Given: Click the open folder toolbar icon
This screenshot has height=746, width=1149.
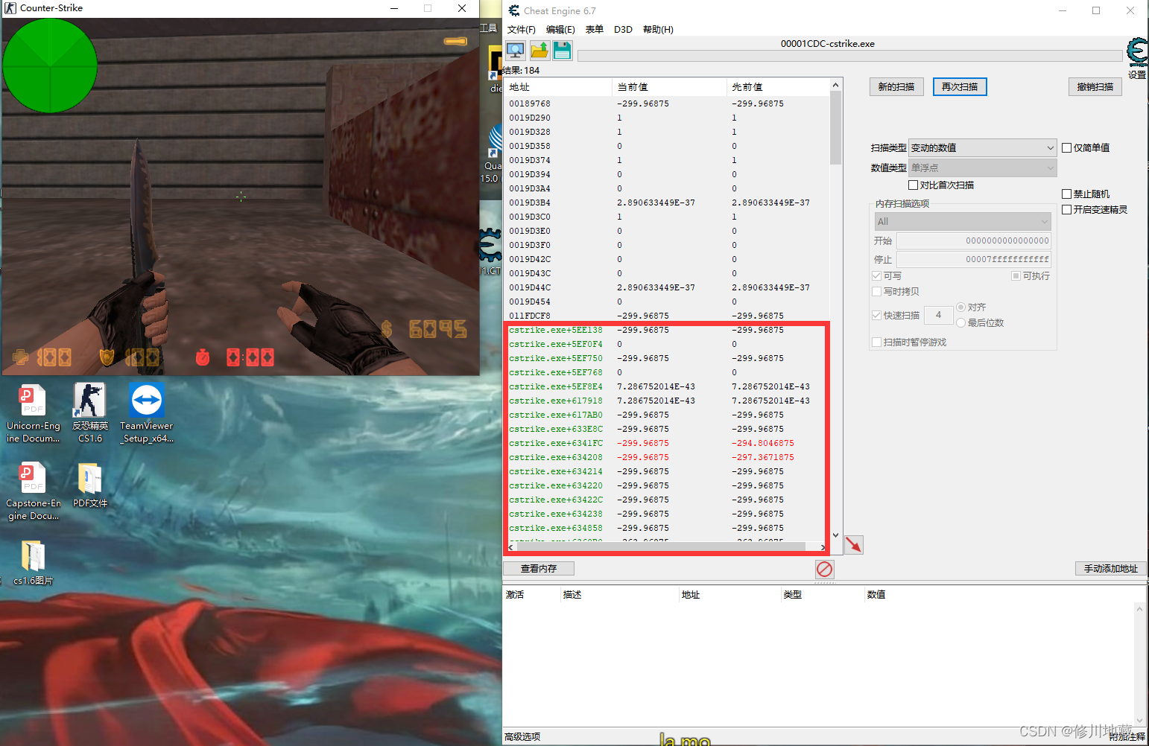Looking at the screenshot, I should click(x=539, y=51).
